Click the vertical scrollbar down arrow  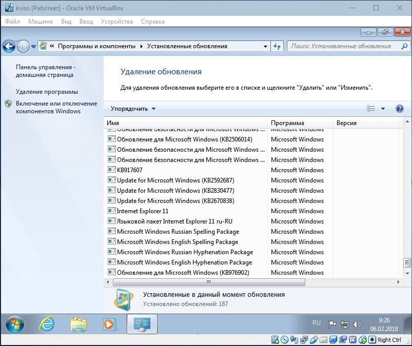coord(407,273)
